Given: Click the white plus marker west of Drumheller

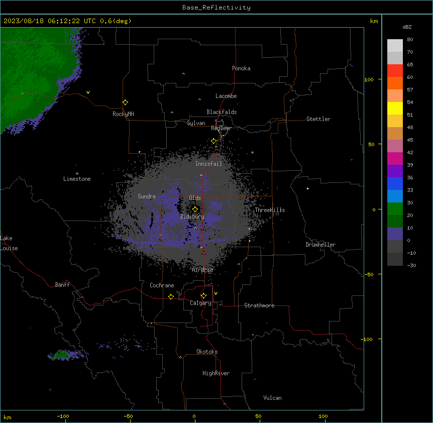Looking at the screenshot, I should pos(307,188).
